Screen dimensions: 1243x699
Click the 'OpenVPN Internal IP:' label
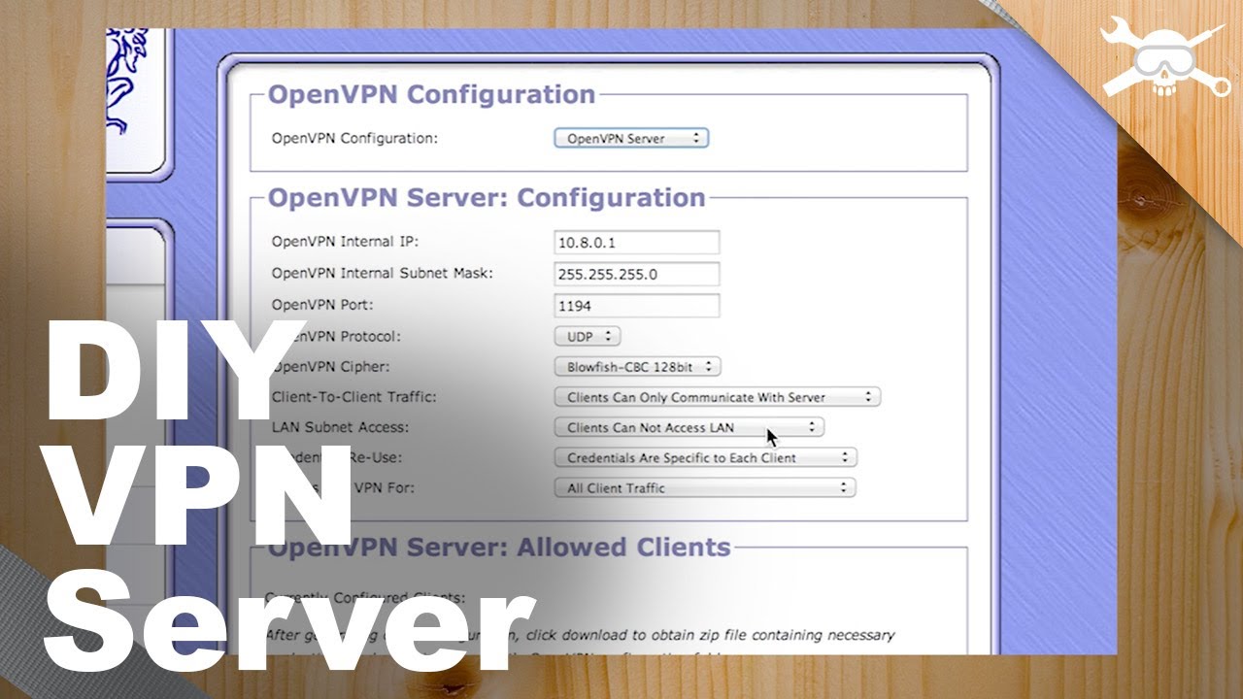click(x=345, y=242)
